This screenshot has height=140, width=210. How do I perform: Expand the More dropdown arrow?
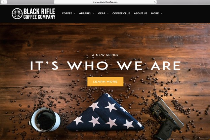tap(161, 13)
